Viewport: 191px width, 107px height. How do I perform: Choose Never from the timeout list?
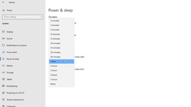point(61,84)
